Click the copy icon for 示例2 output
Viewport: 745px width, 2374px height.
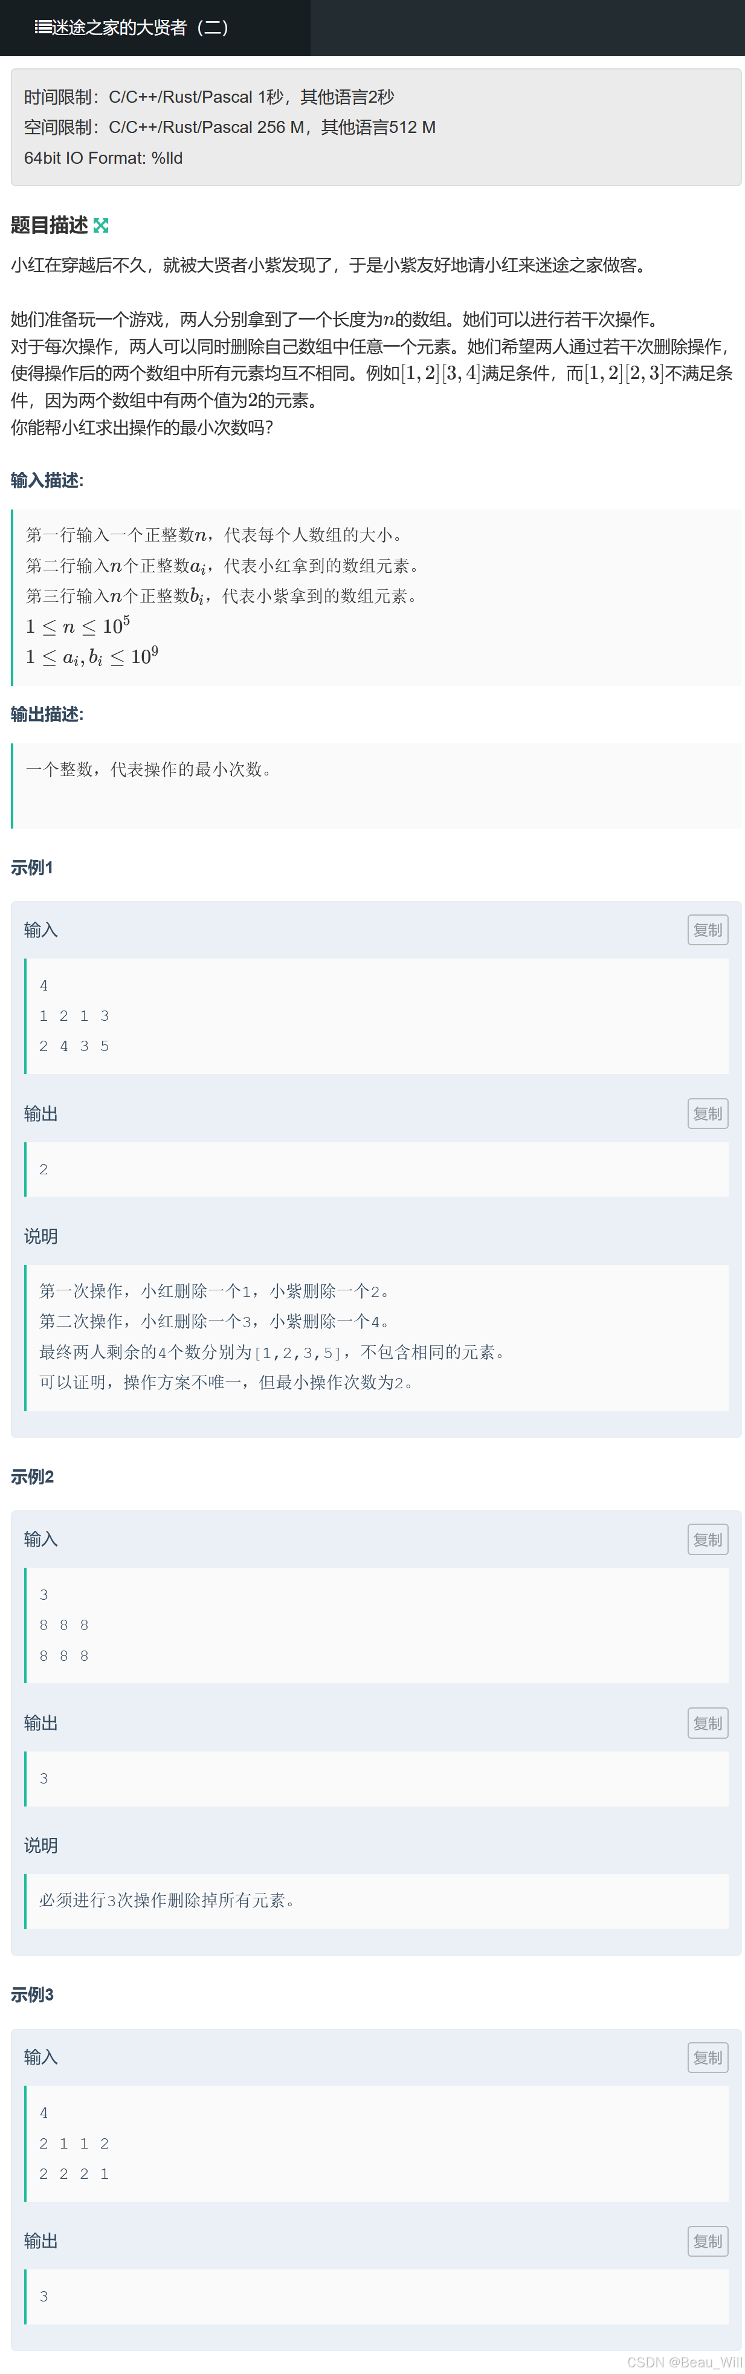pos(708,1722)
